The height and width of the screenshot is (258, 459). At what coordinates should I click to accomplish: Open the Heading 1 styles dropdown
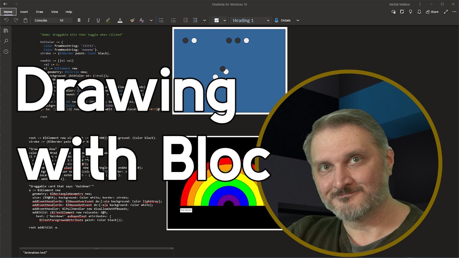[250, 20]
